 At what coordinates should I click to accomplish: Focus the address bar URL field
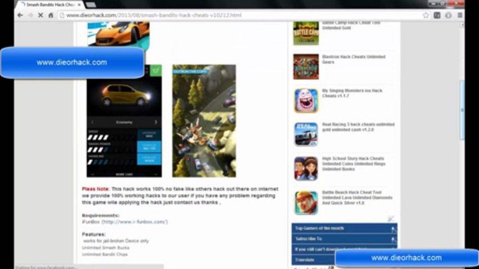(x=240, y=15)
